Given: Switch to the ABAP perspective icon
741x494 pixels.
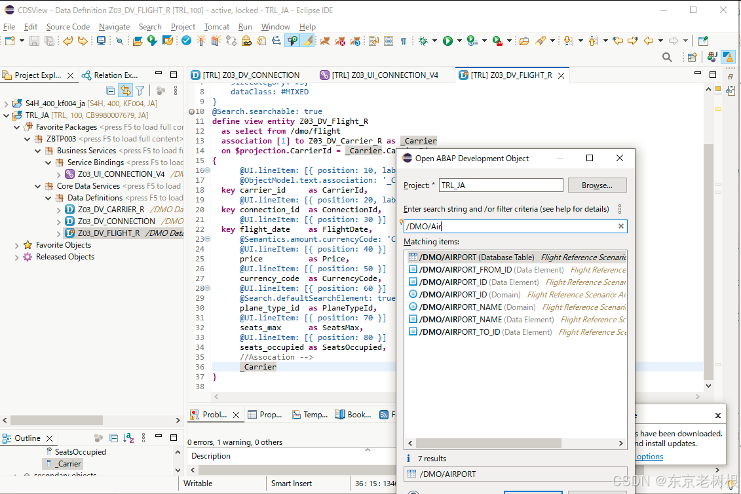Looking at the screenshot, I should coord(729,57).
